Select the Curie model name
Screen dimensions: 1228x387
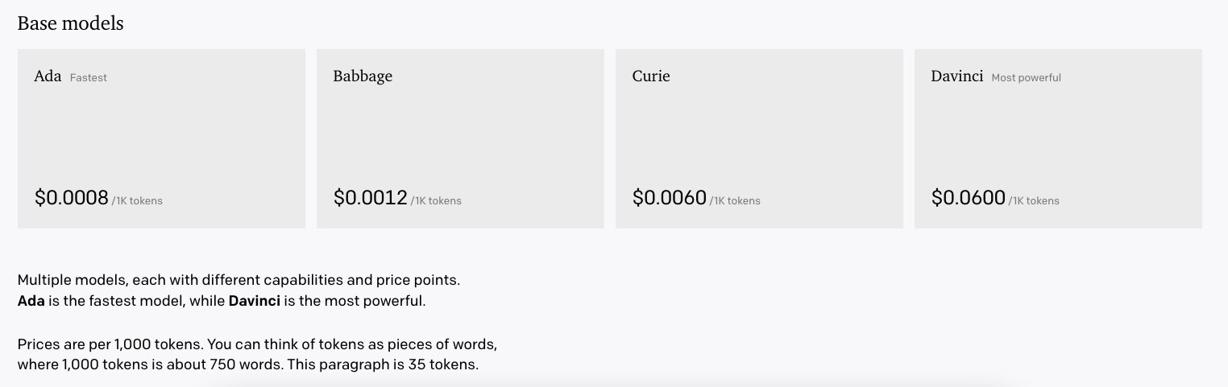coord(651,76)
